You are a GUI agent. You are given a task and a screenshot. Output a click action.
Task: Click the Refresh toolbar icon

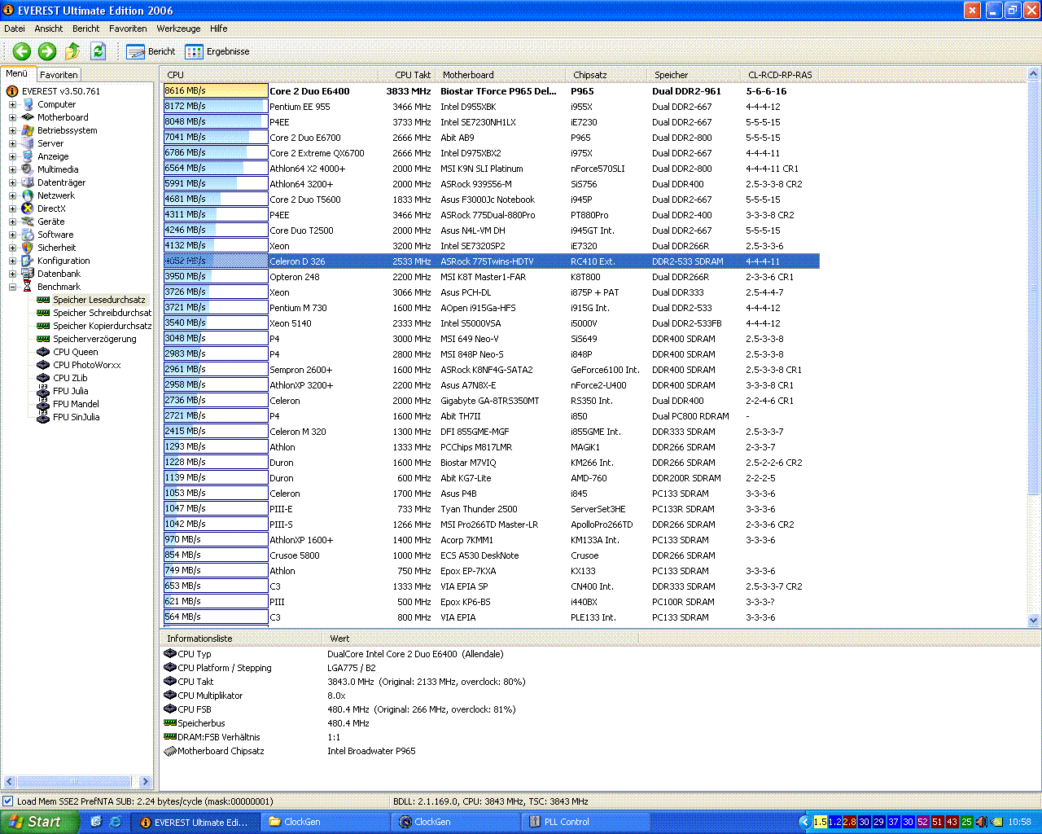tap(99, 51)
